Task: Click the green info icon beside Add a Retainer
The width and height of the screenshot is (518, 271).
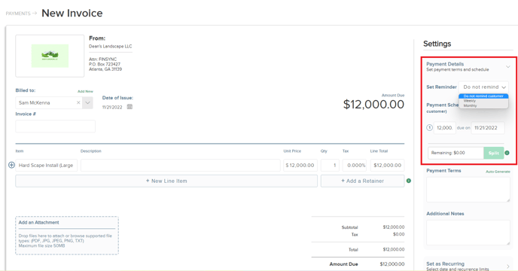Action: pos(409,181)
